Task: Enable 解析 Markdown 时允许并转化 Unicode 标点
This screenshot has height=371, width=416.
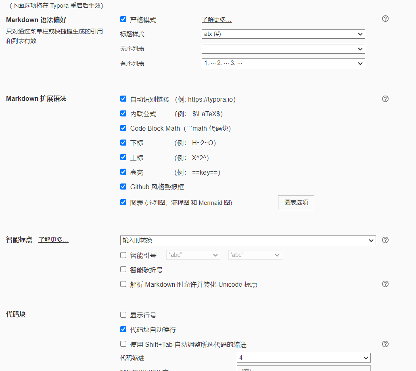Action: 123,284
